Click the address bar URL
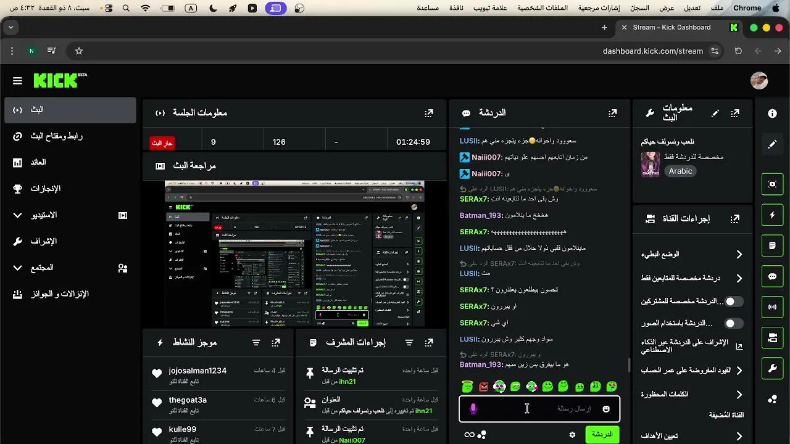The image size is (790, 444). pos(653,51)
